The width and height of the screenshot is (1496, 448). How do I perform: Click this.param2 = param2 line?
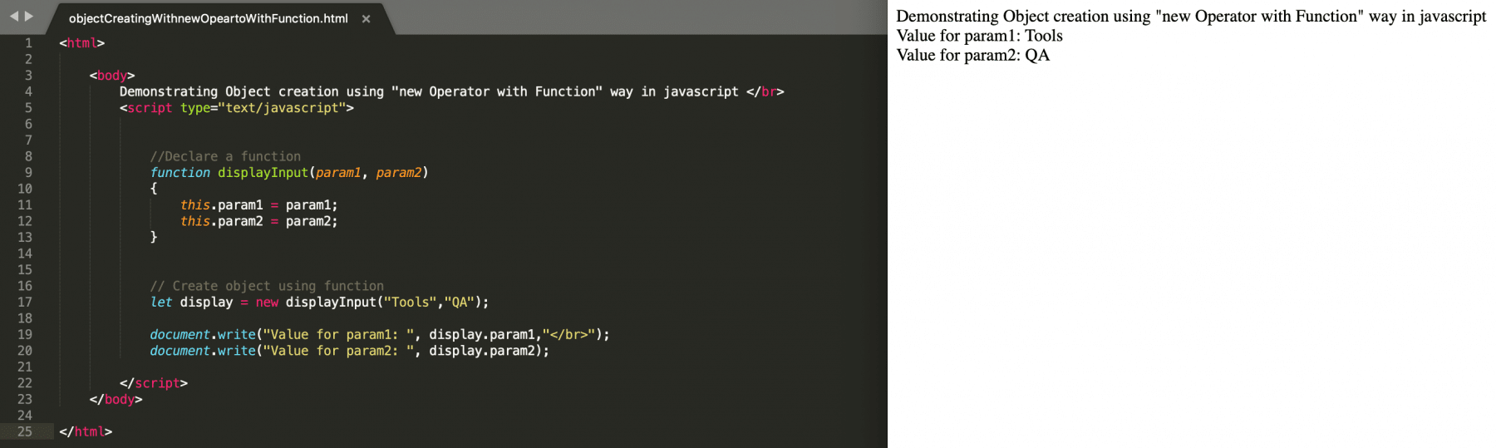[259, 221]
